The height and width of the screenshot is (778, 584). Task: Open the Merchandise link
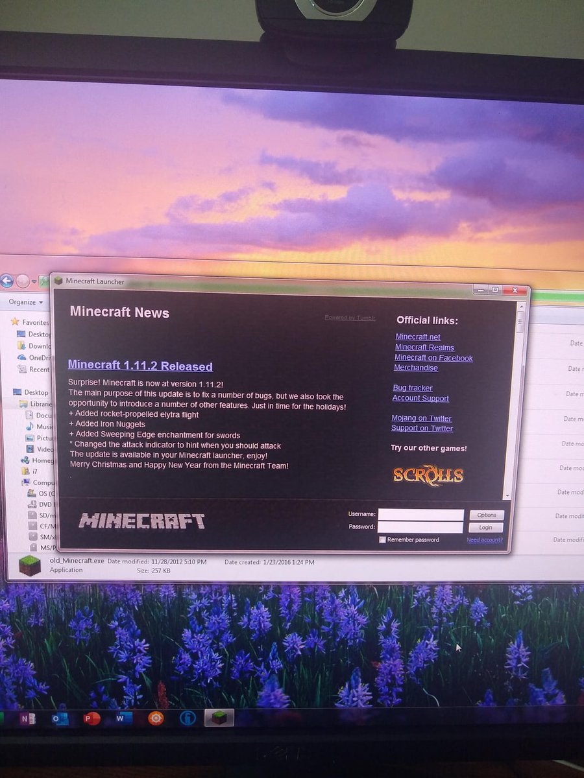[x=416, y=368]
